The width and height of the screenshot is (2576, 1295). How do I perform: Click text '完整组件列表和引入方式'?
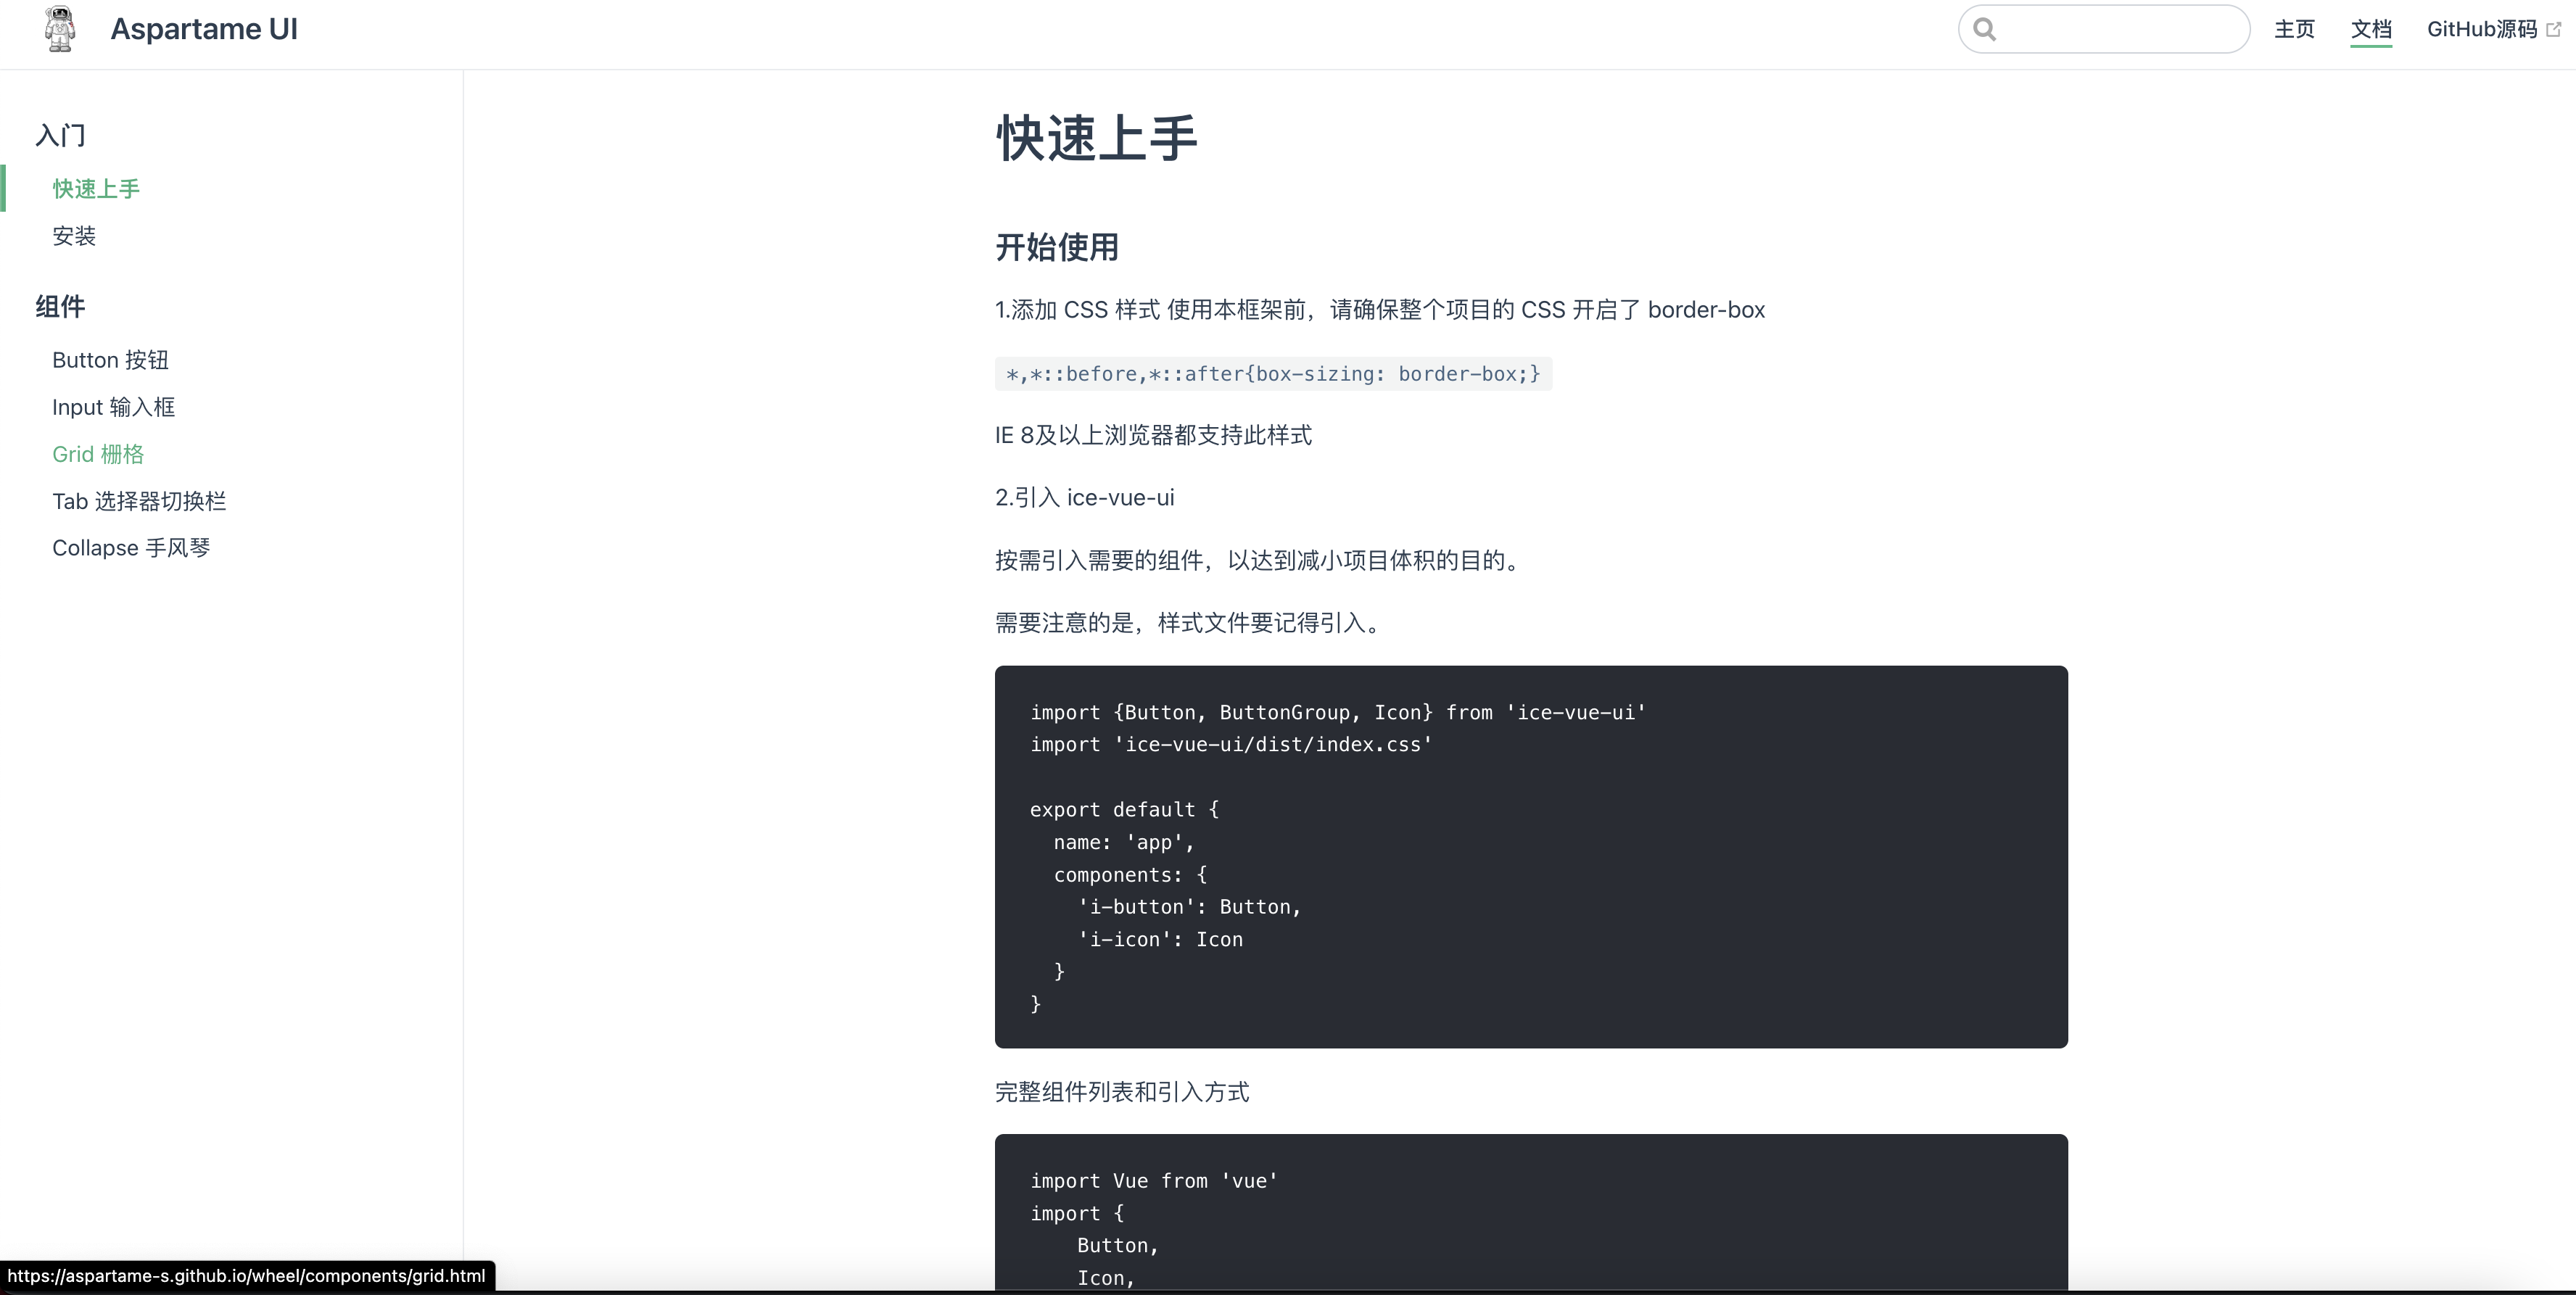[x=1122, y=1092]
